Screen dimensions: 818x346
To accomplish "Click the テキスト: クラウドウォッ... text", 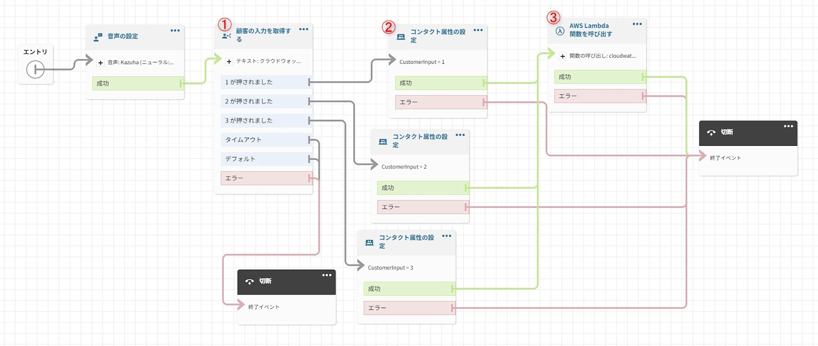I will [x=268, y=61].
